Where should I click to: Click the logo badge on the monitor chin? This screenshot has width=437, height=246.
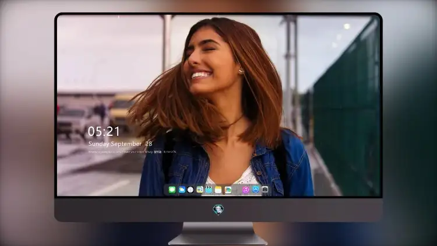coord(218,210)
